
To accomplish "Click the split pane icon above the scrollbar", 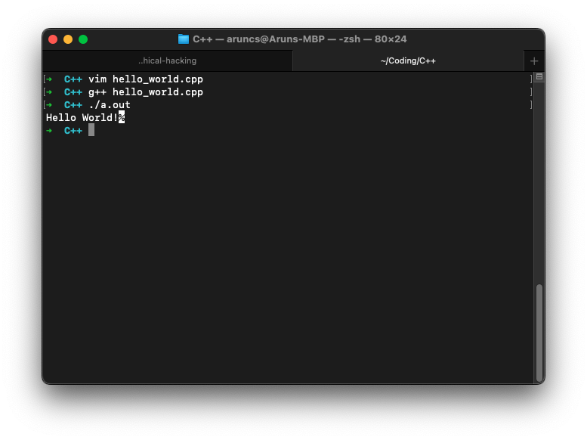I will 539,77.
